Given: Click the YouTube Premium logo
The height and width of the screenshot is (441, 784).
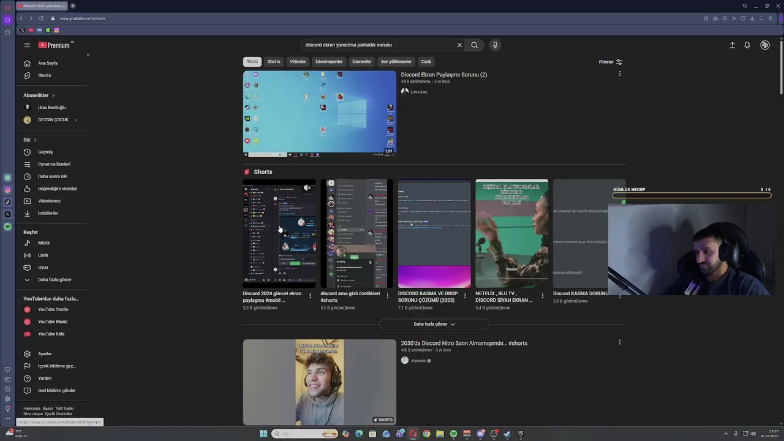Looking at the screenshot, I should click(x=54, y=45).
